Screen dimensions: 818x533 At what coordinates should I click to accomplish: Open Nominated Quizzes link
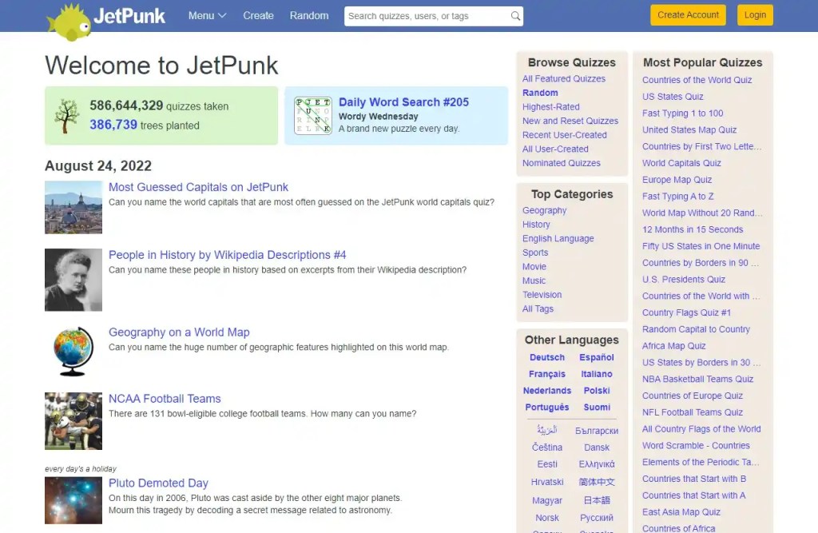[562, 163]
